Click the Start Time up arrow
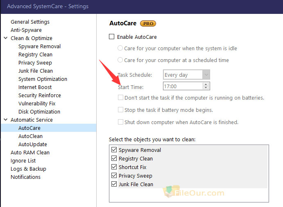The width and height of the screenshot is (283, 207). click(x=206, y=84)
